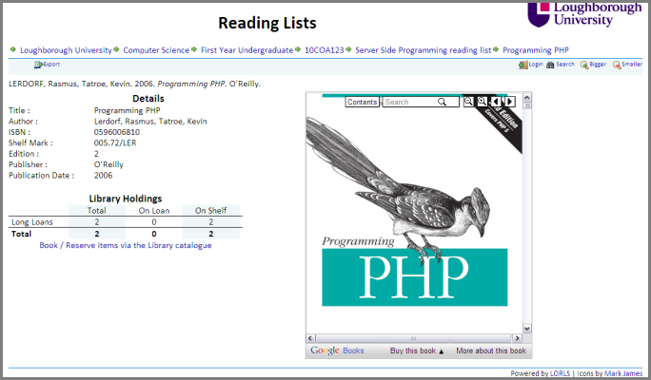The height and width of the screenshot is (380, 651).
Task: Open Server Side Programming reading list
Action: coord(423,49)
